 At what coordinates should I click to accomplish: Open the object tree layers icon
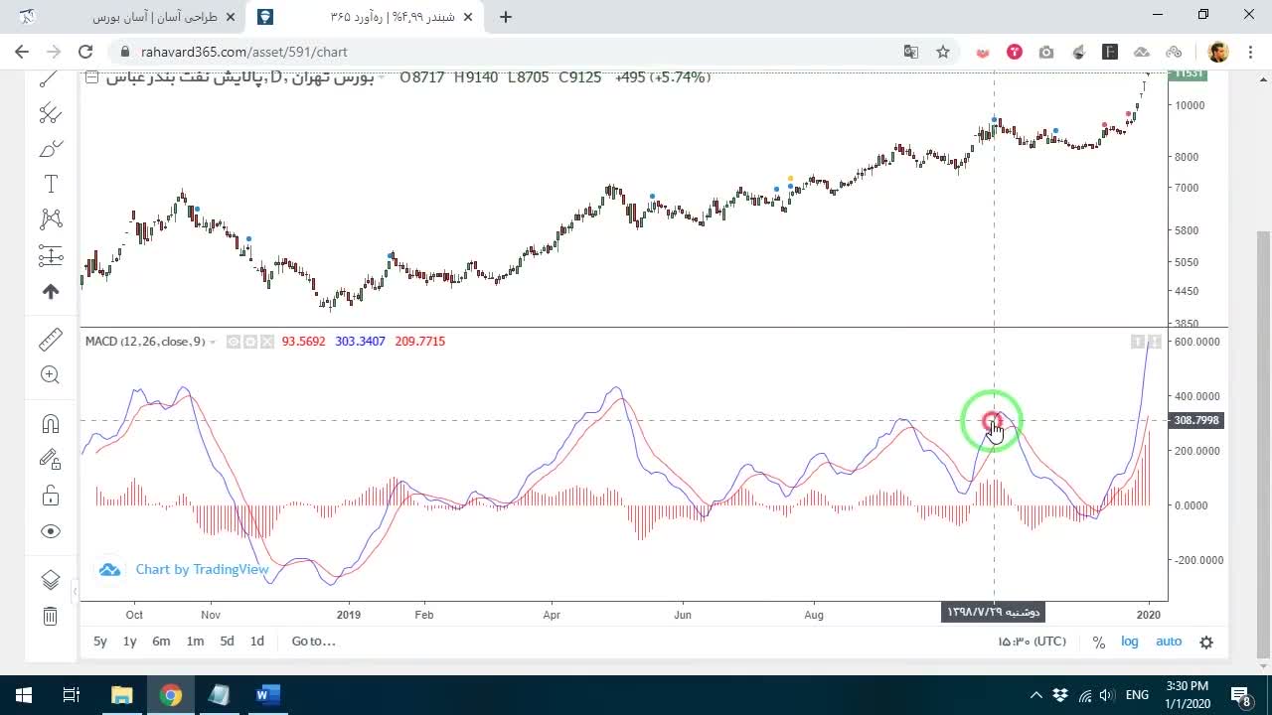[x=51, y=580]
